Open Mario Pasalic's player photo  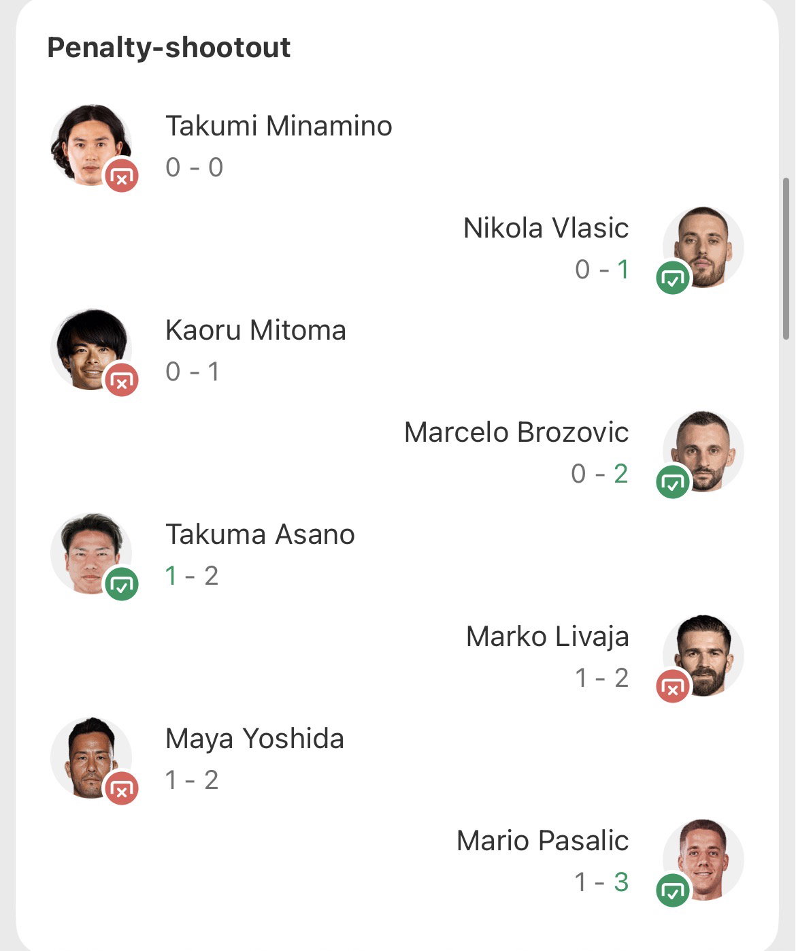point(703,860)
